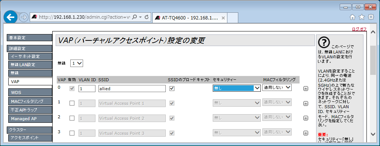Go back with the browser back arrow
Screen dimensions: 380x146
11,17
